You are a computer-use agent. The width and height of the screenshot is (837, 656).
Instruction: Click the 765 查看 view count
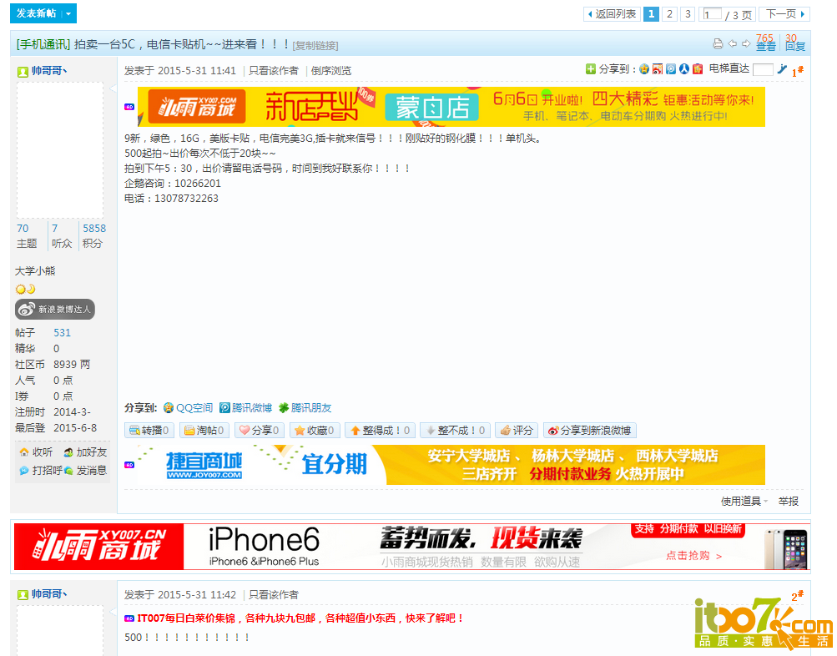tap(765, 43)
